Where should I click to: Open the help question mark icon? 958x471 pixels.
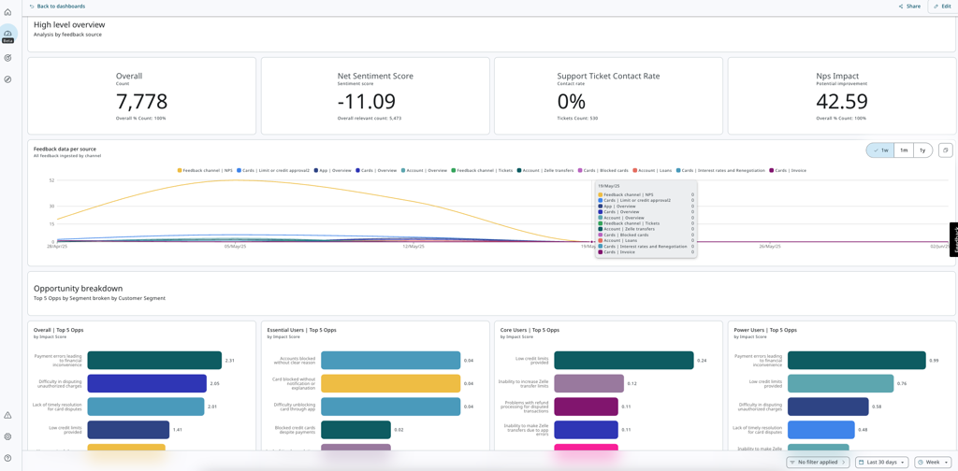tap(7, 458)
